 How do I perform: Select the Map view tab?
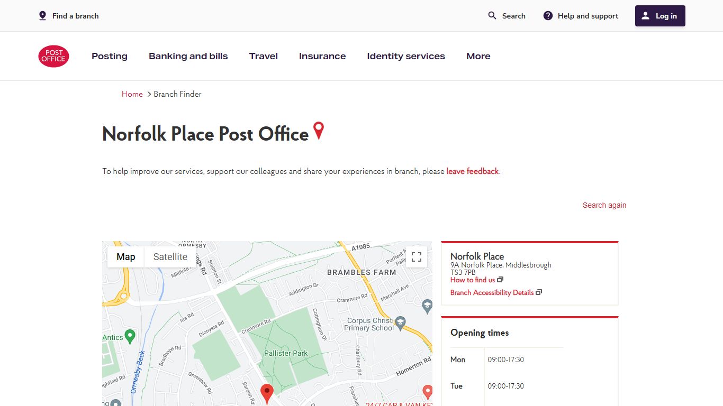tap(126, 257)
